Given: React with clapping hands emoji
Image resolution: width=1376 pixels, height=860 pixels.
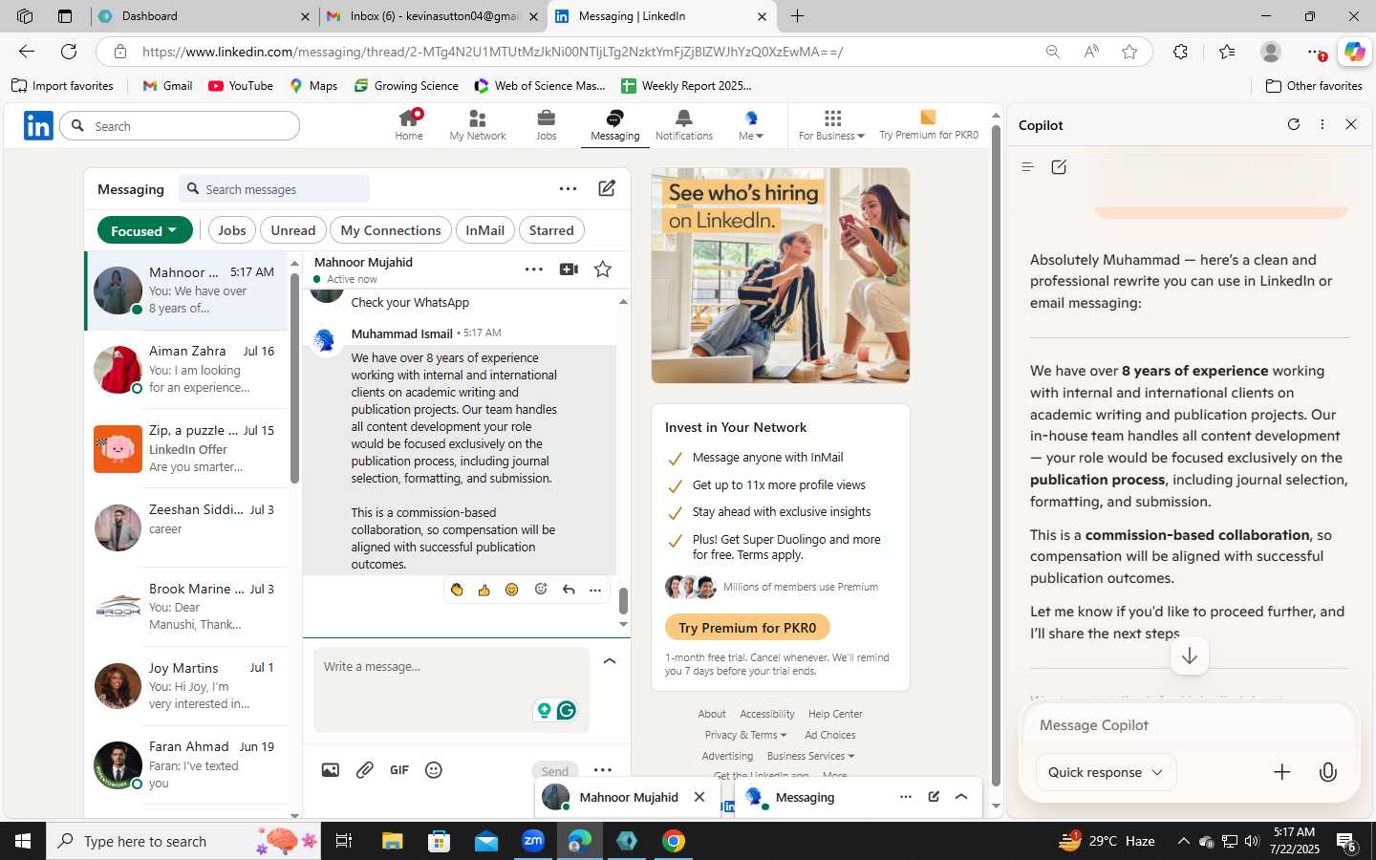Looking at the screenshot, I should (457, 590).
